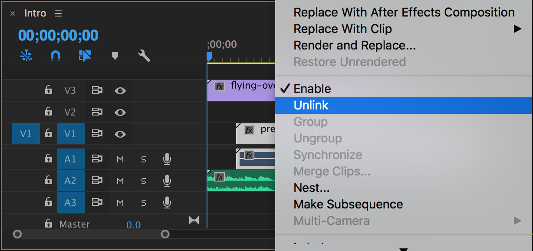Mute audio track A2
Viewport: 533px width, 251px height.
[120, 181]
